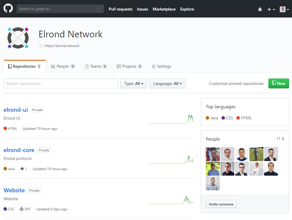Viewport: 292px width, 220px height.
Task: Open the notifications bell
Action: click(260, 9)
